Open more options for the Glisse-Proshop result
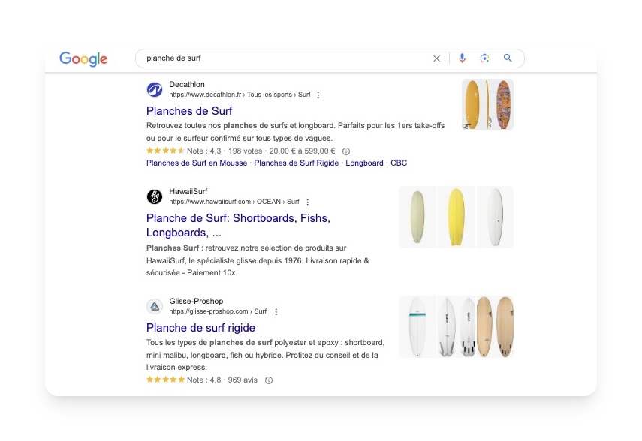This screenshot has width=642, height=441. [276, 311]
